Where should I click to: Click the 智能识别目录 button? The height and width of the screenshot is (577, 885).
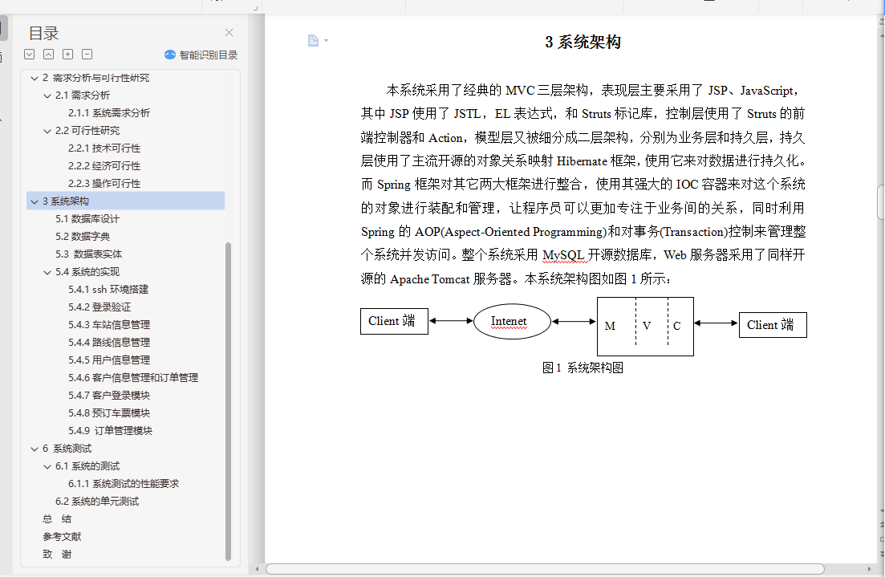[201, 55]
